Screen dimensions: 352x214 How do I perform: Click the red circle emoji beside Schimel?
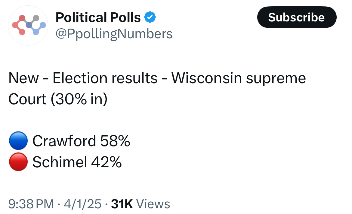click(18, 162)
